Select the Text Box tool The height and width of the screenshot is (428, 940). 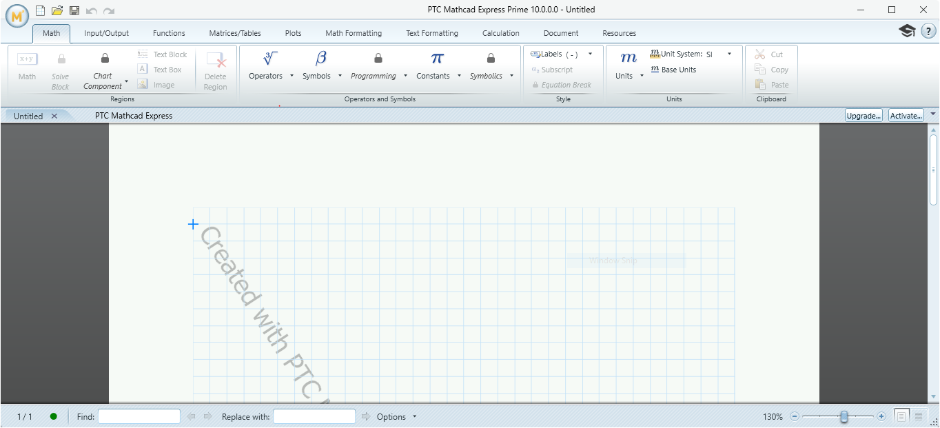click(x=163, y=69)
